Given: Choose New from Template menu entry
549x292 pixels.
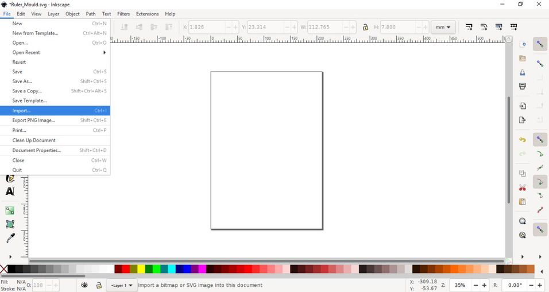Looking at the screenshot, I should pyautogui.click(x=55, y=33).
